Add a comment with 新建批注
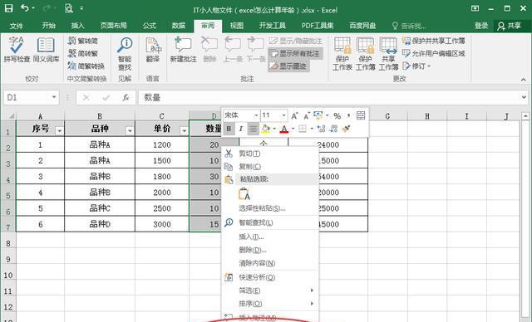Screen dimensions: 532x322 coord(183,50)
